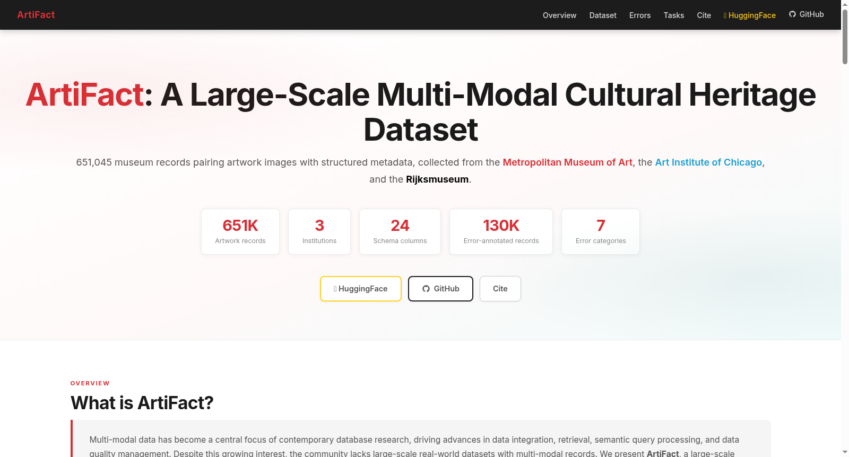
Task: Click the scrollbar up arrow
Action: pos(845,4)
